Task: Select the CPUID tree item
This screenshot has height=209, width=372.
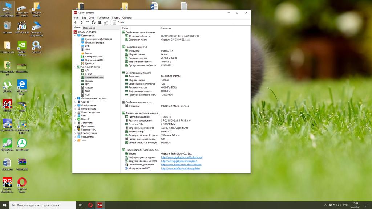Action: pyautogui.click(x=88, y=74)
